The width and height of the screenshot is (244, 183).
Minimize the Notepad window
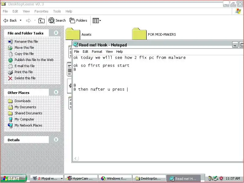(235, 45)
